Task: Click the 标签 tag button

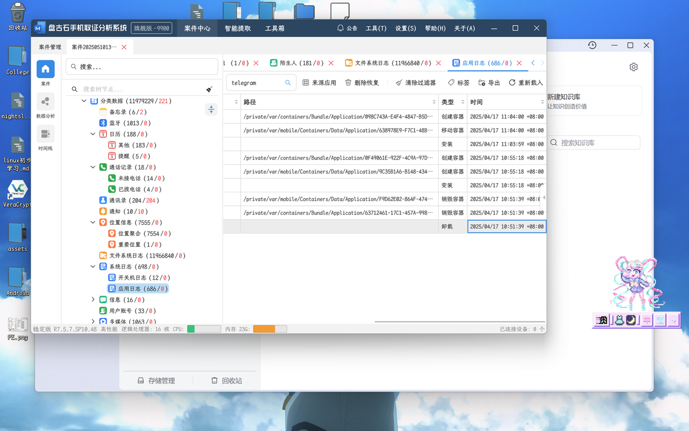Action: (x=459, y=83)
